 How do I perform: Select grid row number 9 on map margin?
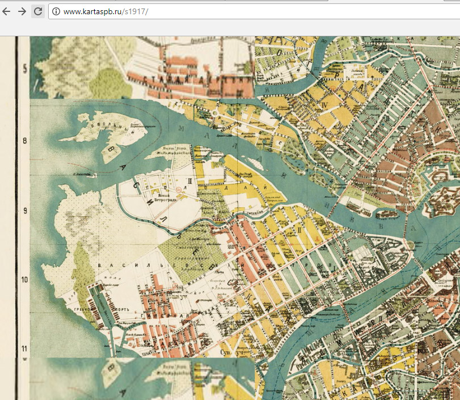(25, 210)
